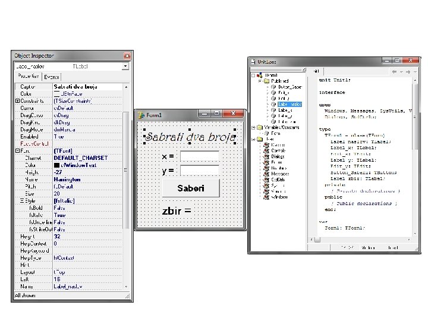Click the Caption value 'Sabrati dva broja'

[x=75, y=87]
